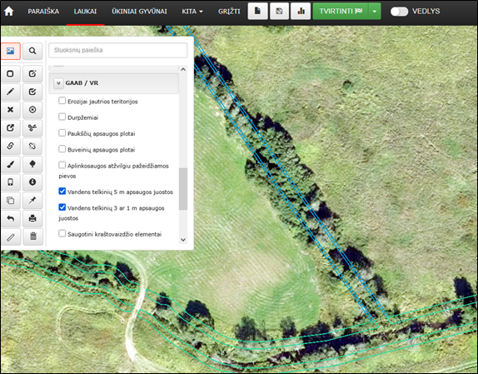Image resolution: width=478 pixels, height=374 pixels.
Task: Open the TVIRTINTI dropdown arrow
Action: pos(375,12)
